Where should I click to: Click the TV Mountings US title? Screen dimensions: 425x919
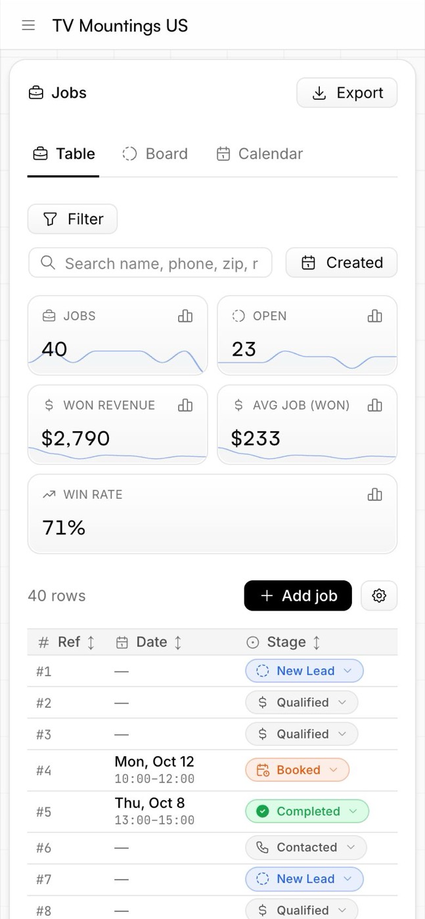coord(120,26)
